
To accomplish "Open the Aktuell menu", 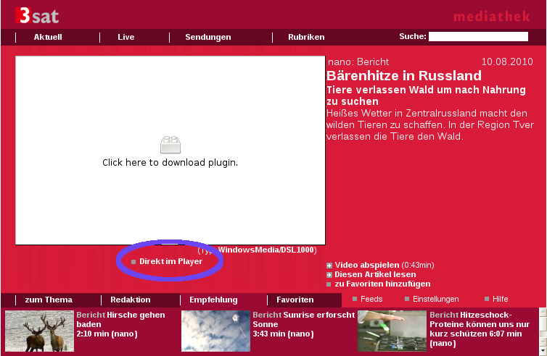I will [48, 37].
